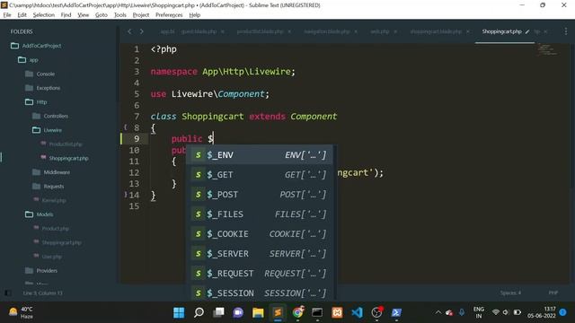This screenshot has height=323, width=575.
Task: Open the File menu
Action: (x=7, y=15)
